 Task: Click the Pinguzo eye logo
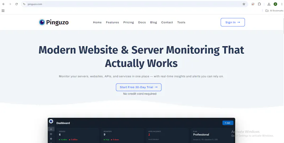[42, 22]
